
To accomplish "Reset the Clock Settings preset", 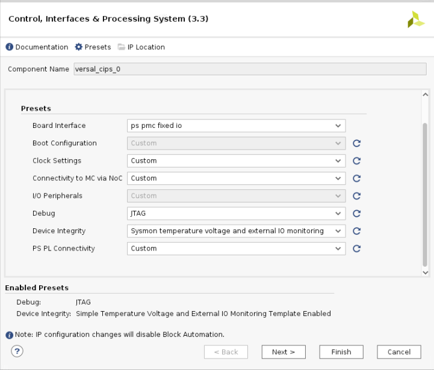I will [x=356, y=161].
